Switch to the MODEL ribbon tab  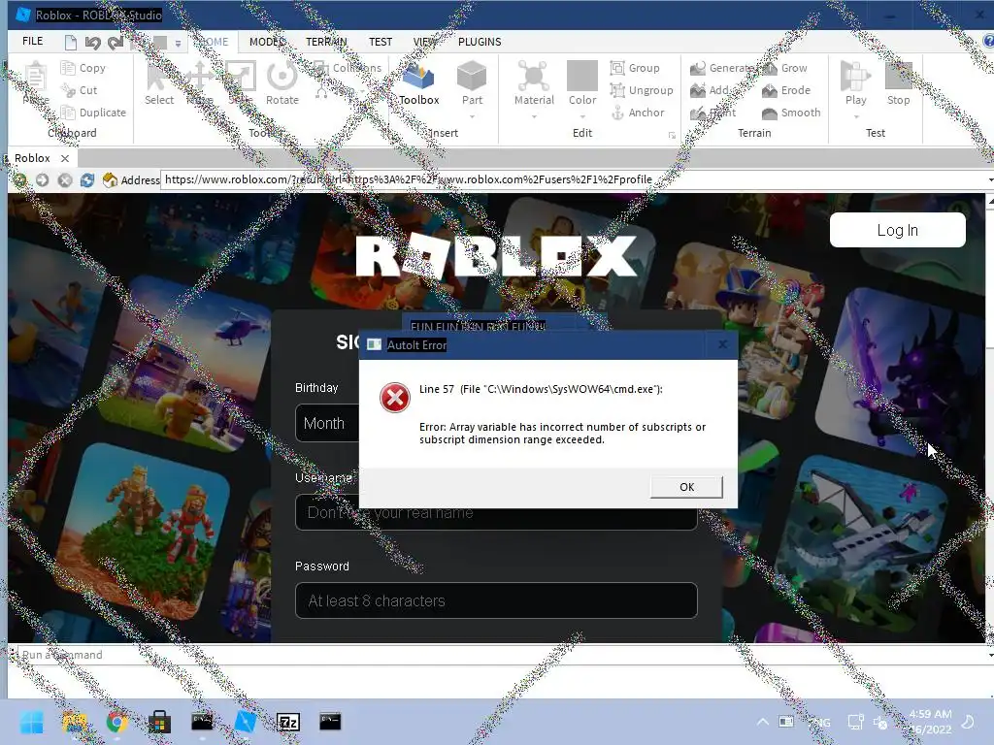pos(267,42)
